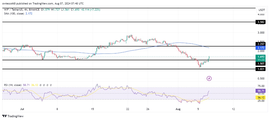The image size is (270, 120).
Task: Click the USDT currency selector
Action: click(262, 10)
